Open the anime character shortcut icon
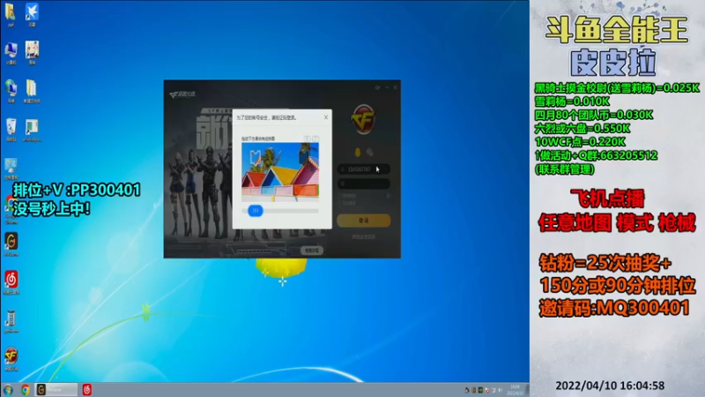705x397 pixels. pyautogui.click(x=32, y=52)
